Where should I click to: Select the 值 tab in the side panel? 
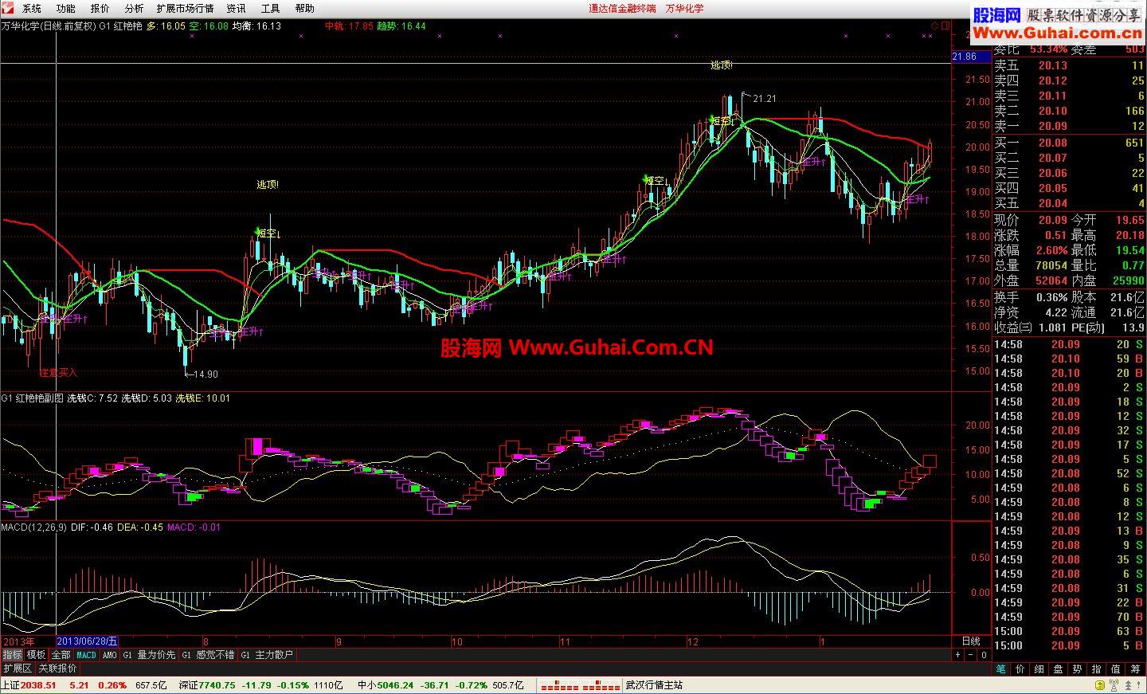tap(1116, 669)
